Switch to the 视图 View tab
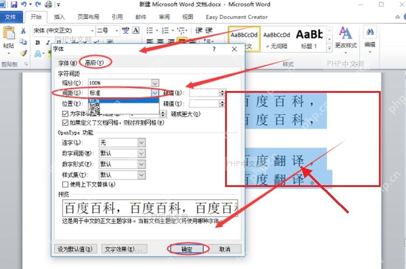406x269 pixels. click(188, 17)
